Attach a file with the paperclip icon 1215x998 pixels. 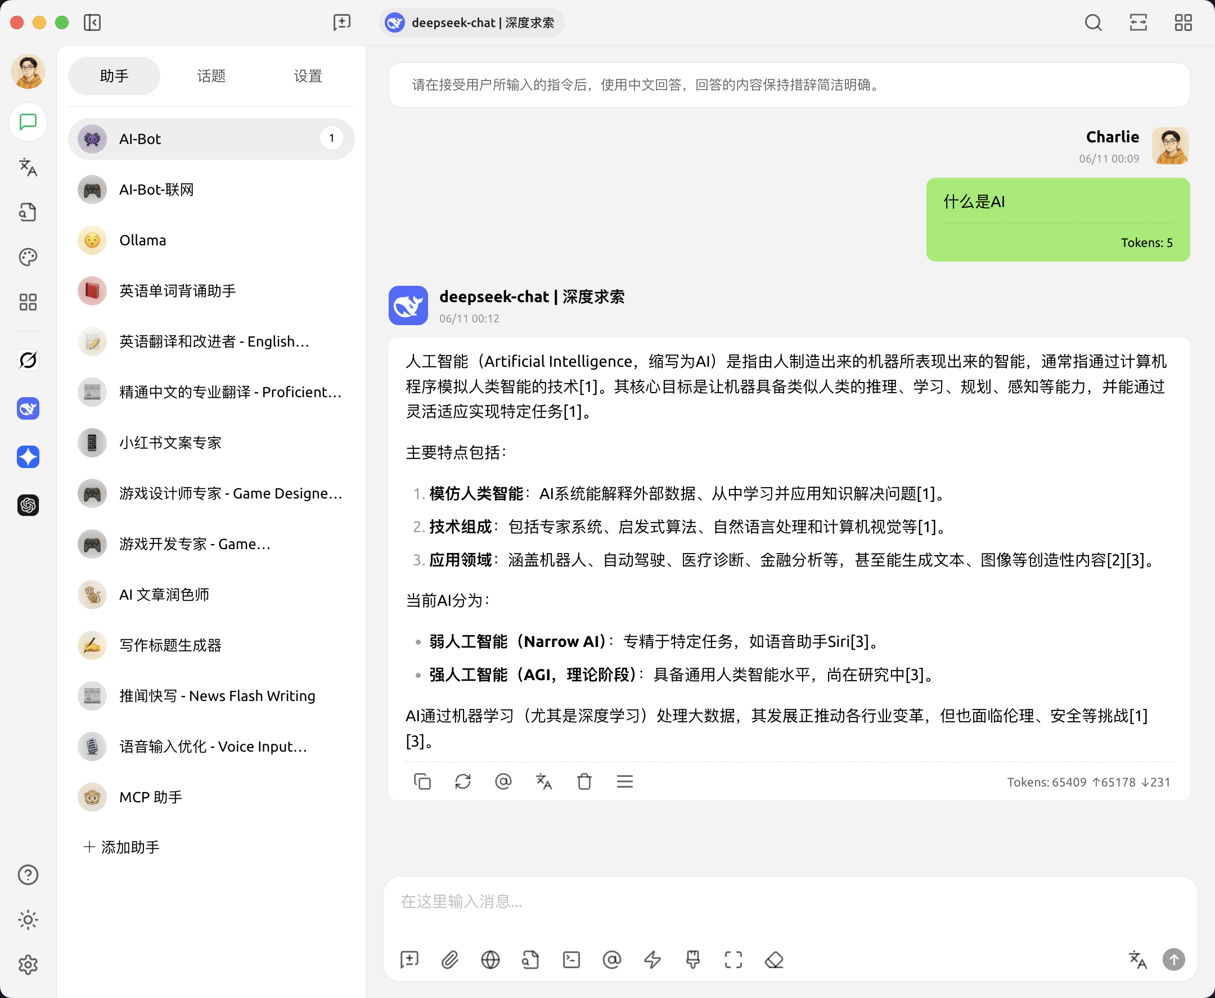(450, 960)
